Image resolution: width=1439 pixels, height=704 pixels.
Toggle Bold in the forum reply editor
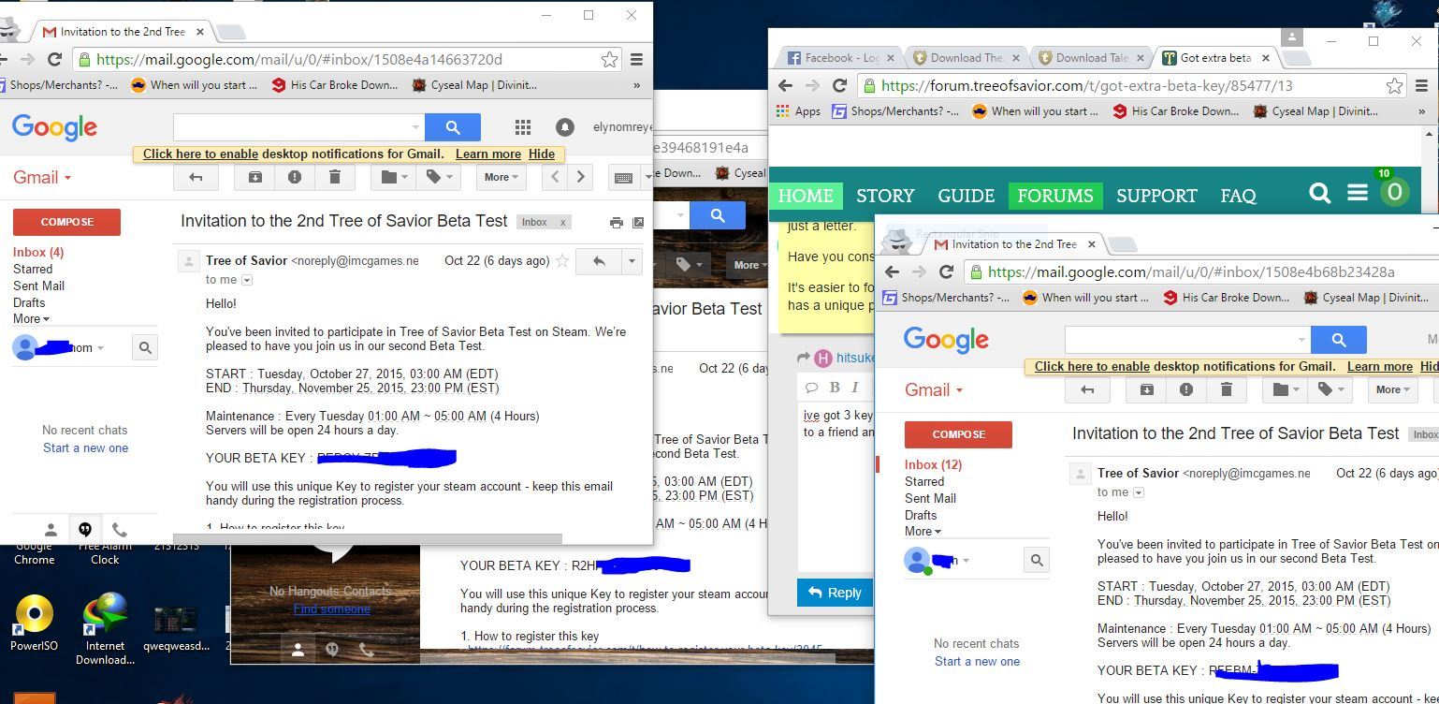pos(834,387)
